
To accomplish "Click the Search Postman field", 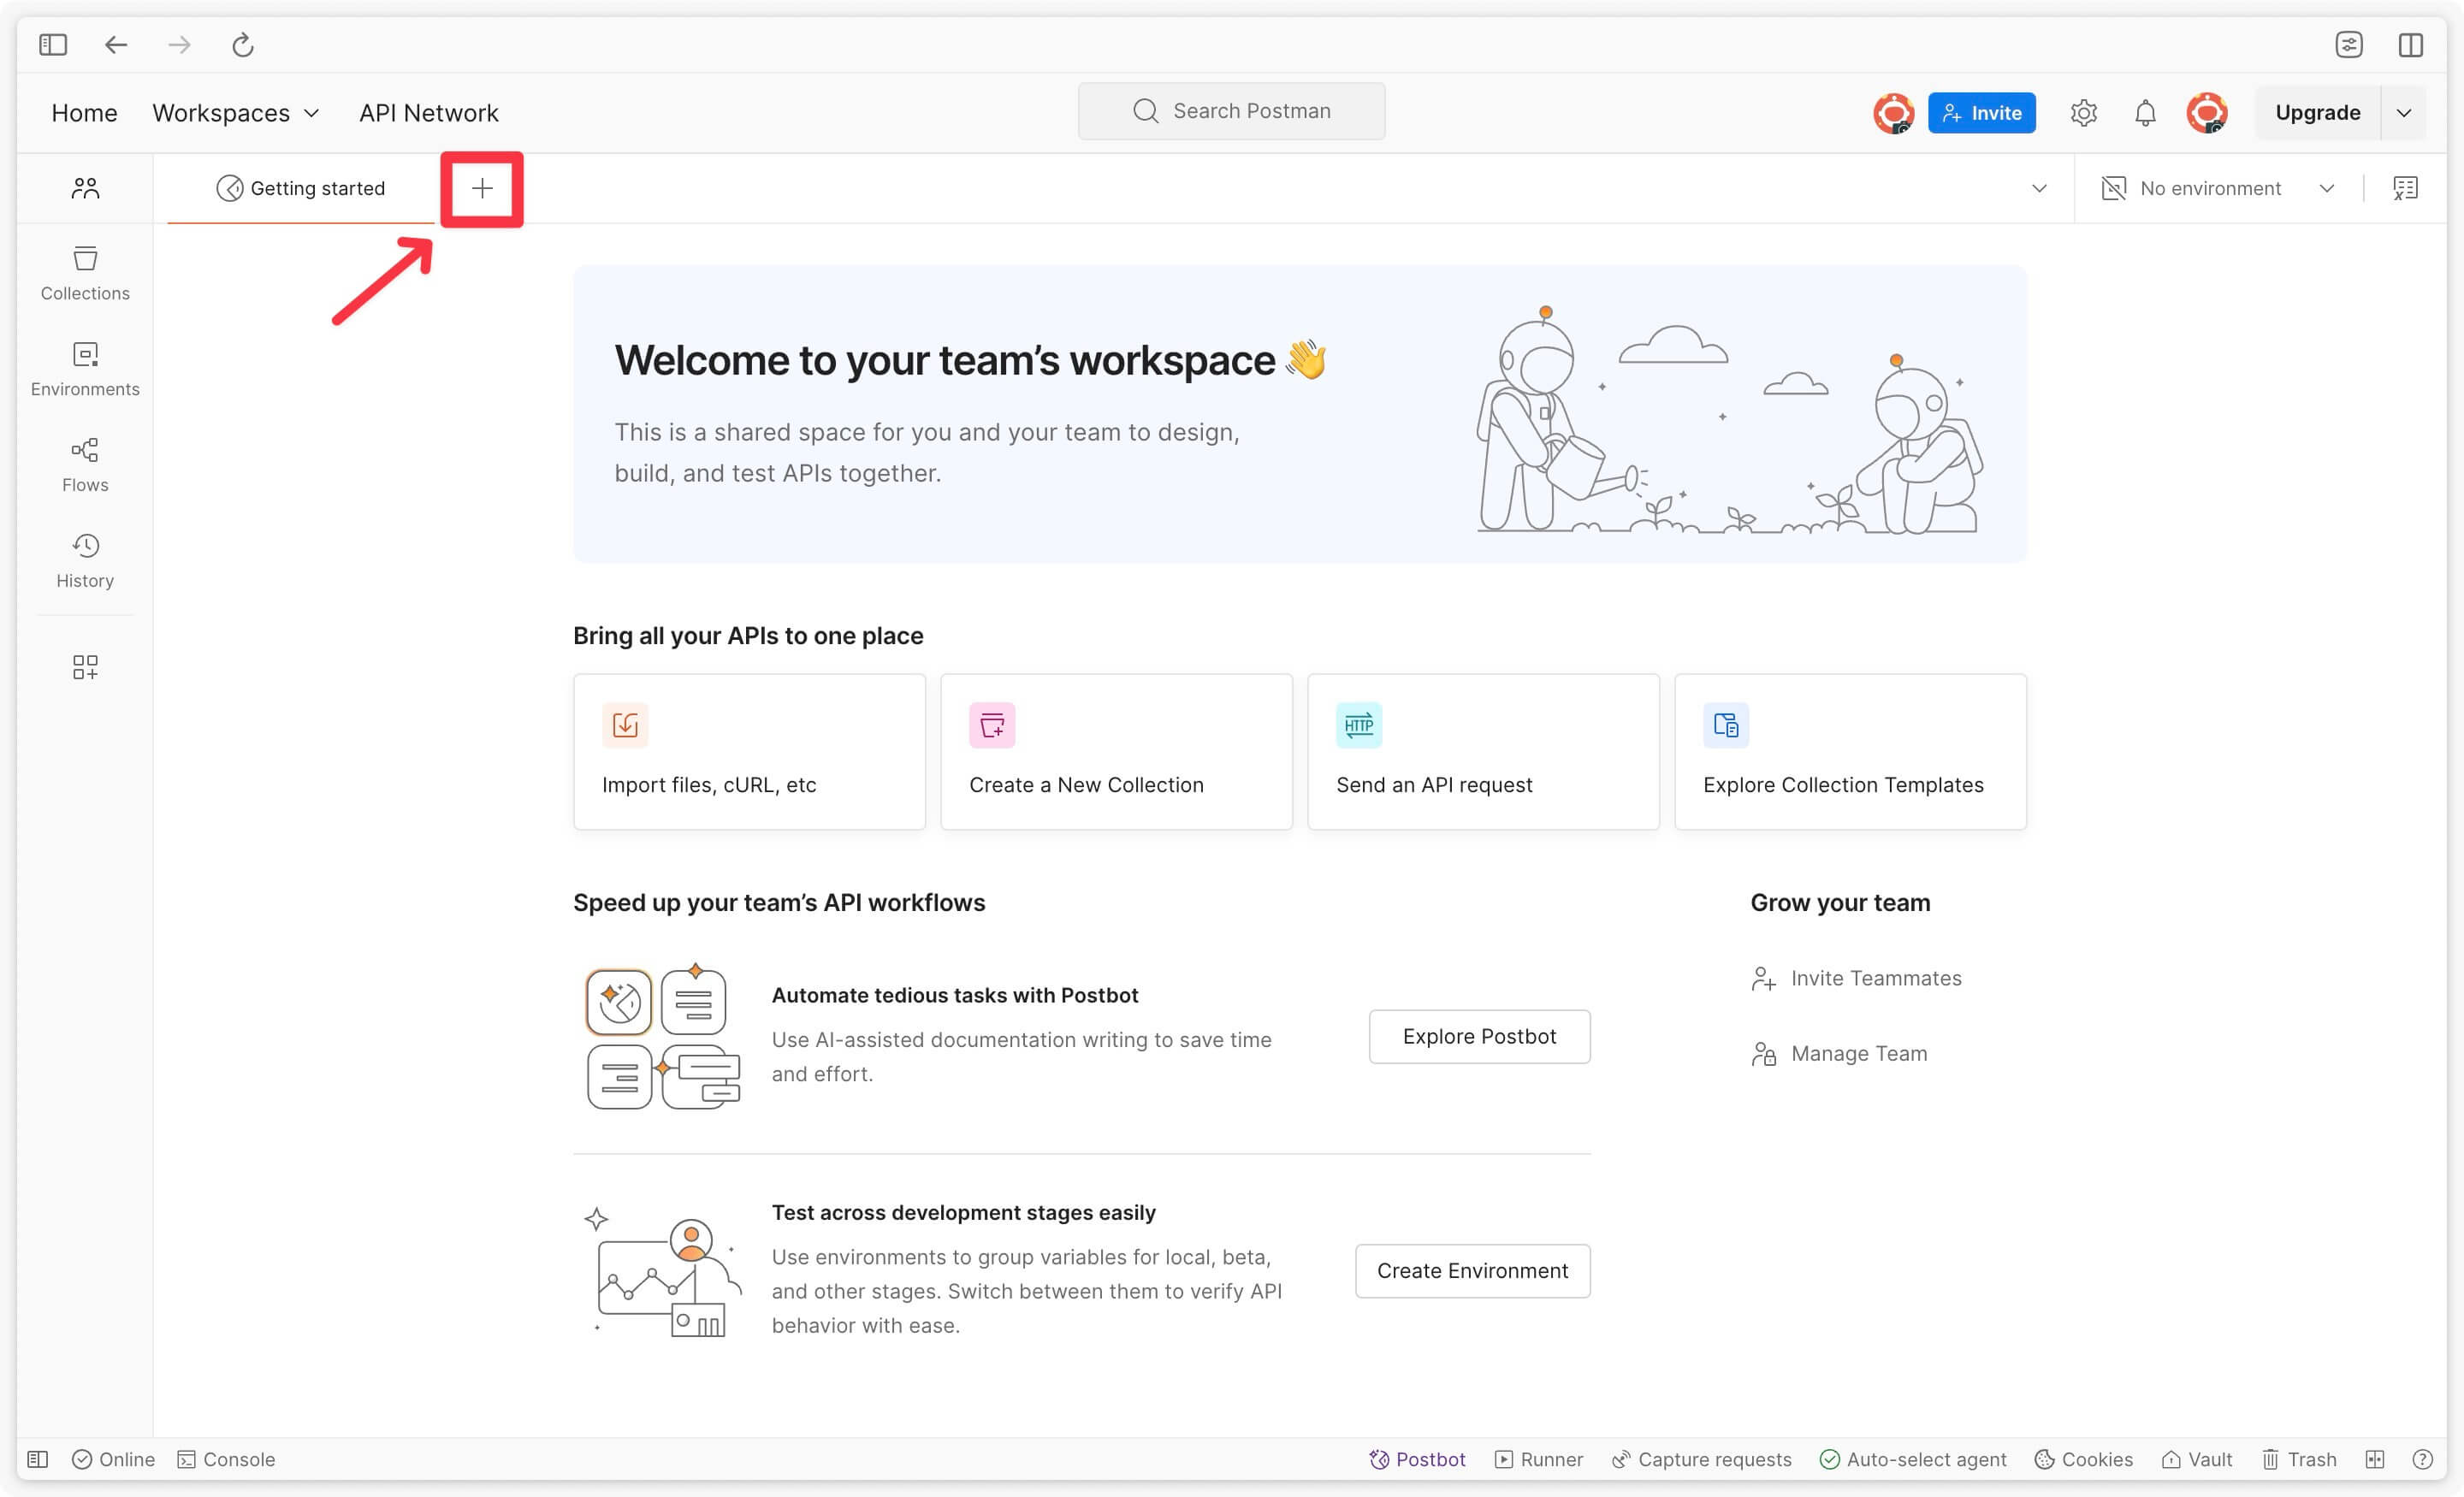I will pyautogui.click(x=1231, y=111).
